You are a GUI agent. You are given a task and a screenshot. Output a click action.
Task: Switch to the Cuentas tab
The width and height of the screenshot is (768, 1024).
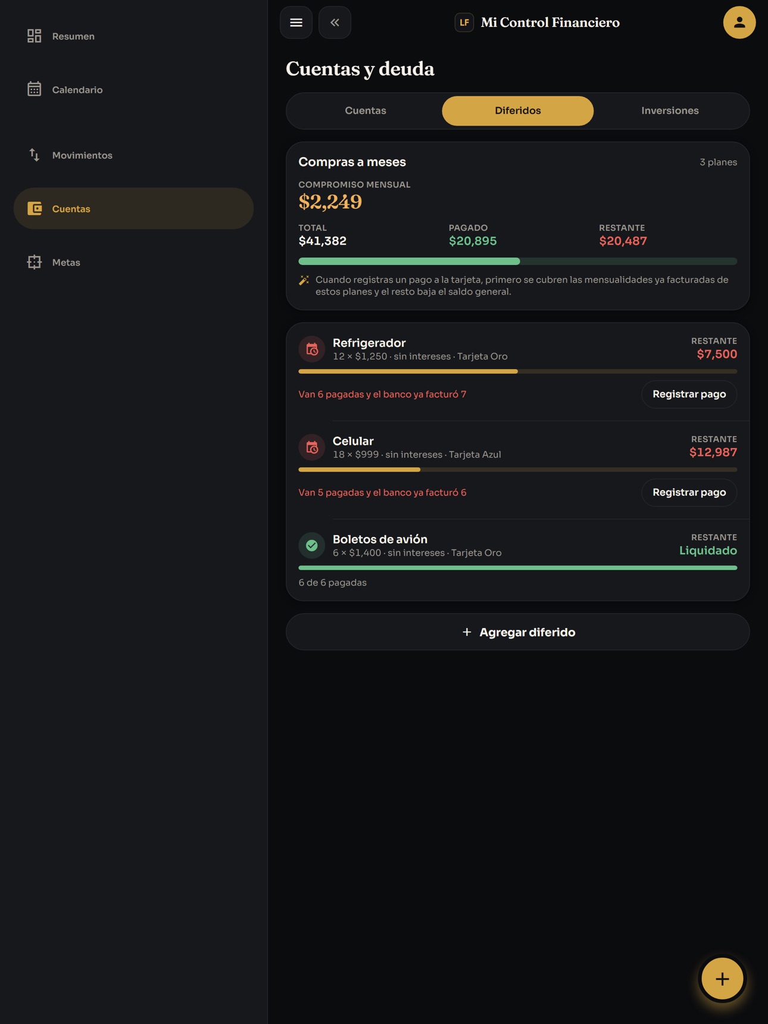point(366,111)
